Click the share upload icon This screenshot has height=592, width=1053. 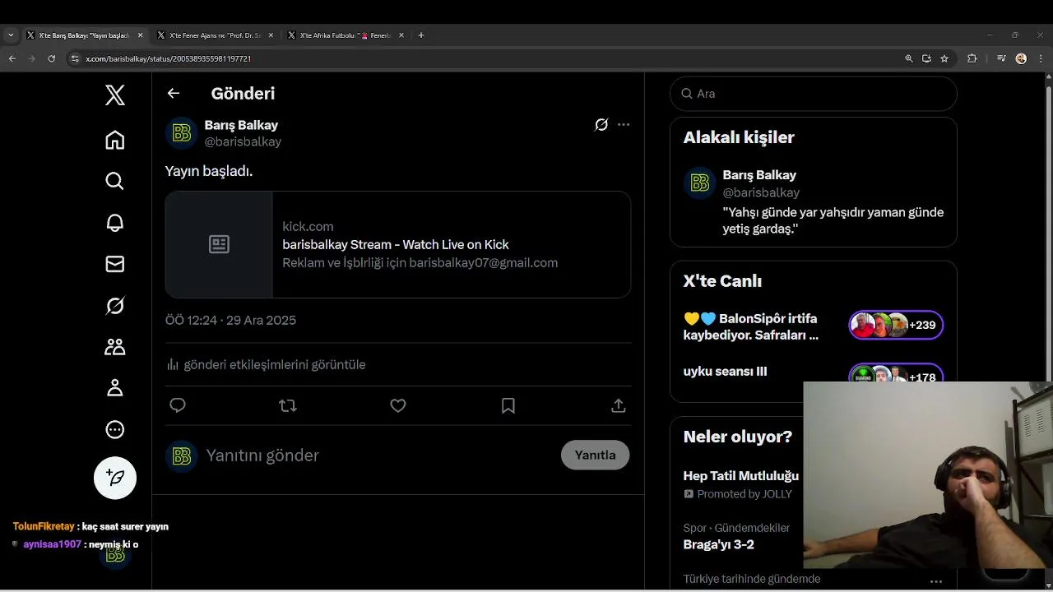point(619,405)
